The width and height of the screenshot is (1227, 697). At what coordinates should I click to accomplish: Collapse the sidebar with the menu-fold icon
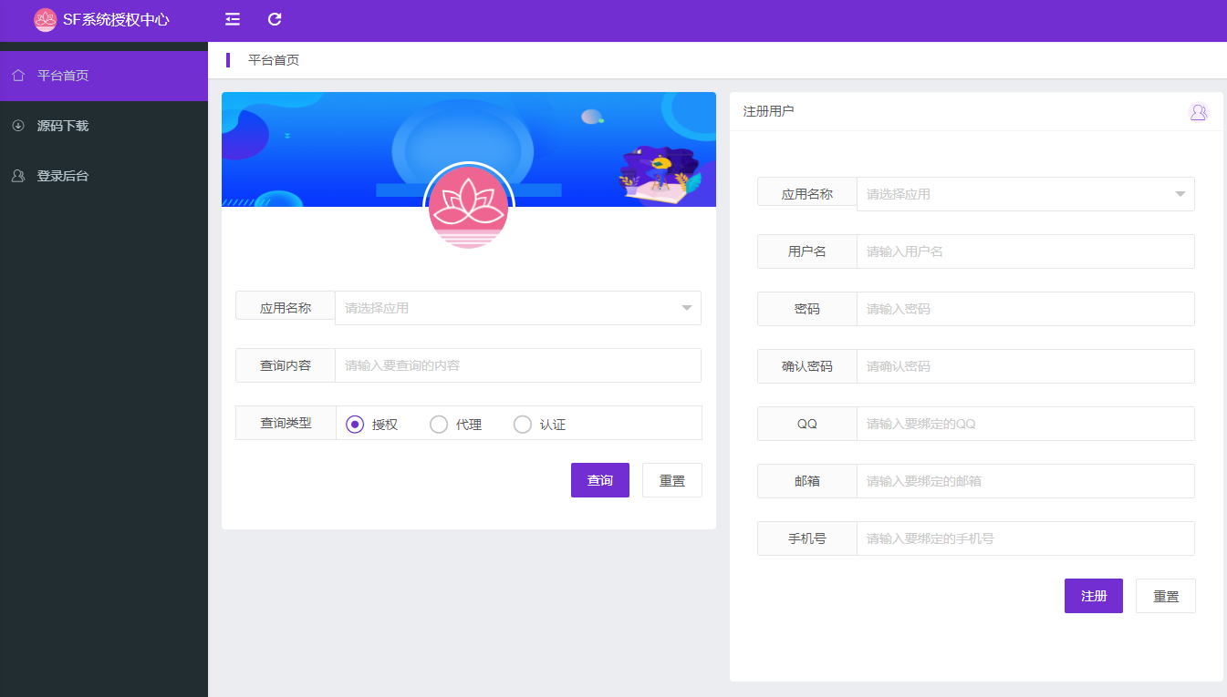(x=233, y=19)
